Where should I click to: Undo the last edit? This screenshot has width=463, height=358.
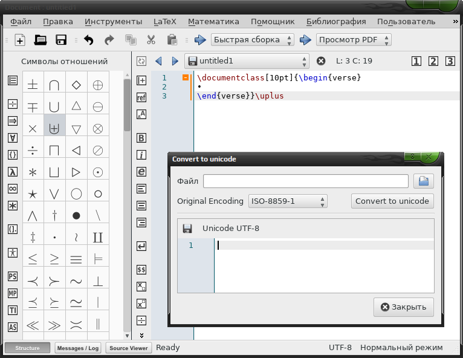(88, 40)
